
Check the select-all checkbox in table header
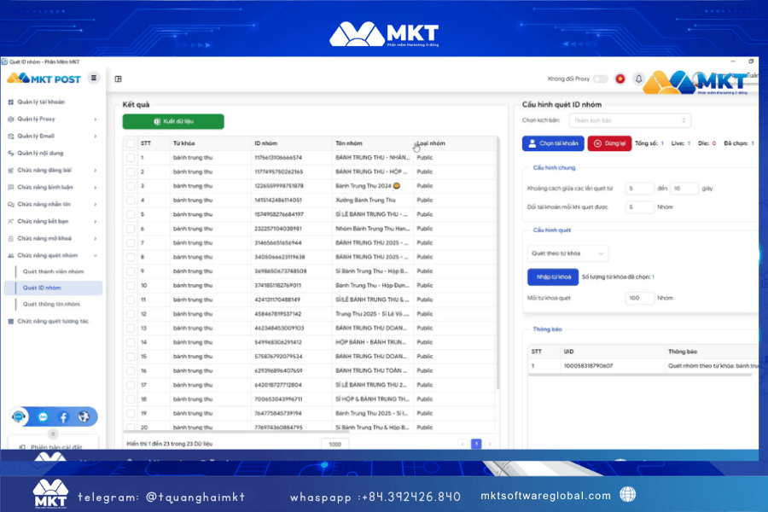(x=130, y=143)
